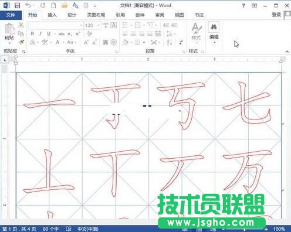Click 登录 to sign in

pyautogui.click(x=276, y=15)
